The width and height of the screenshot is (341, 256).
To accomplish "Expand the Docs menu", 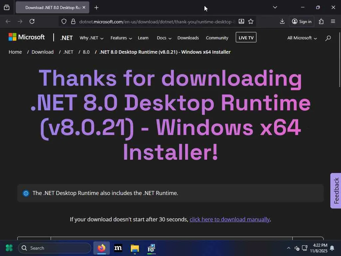I will 164,38.
